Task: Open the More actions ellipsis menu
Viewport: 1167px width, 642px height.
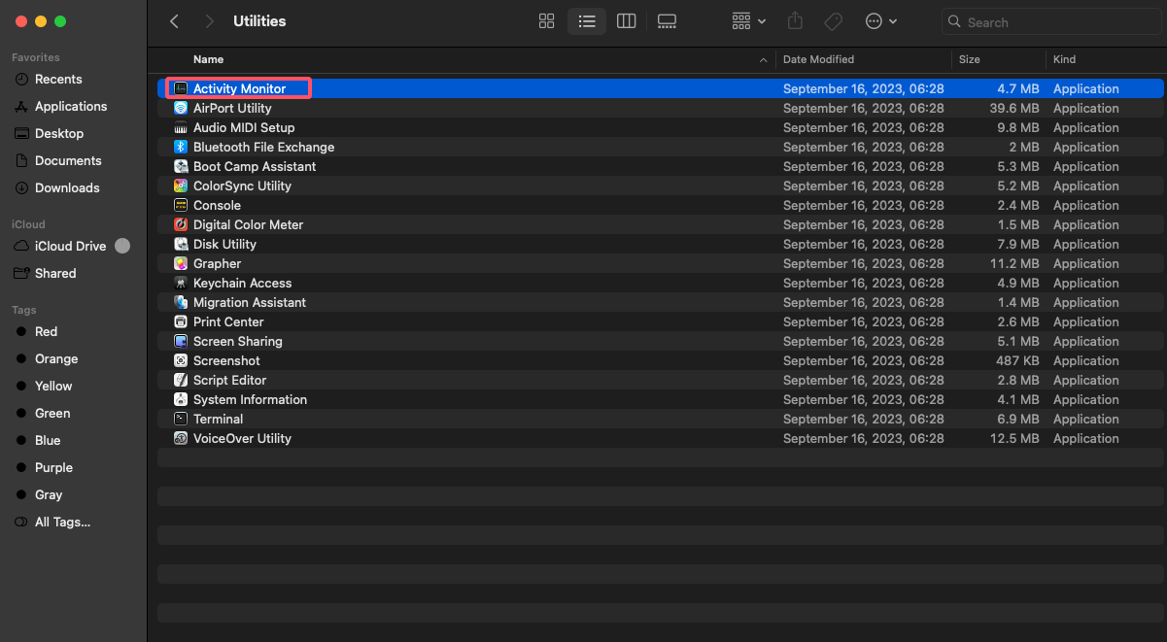Action: click(880, 21)
